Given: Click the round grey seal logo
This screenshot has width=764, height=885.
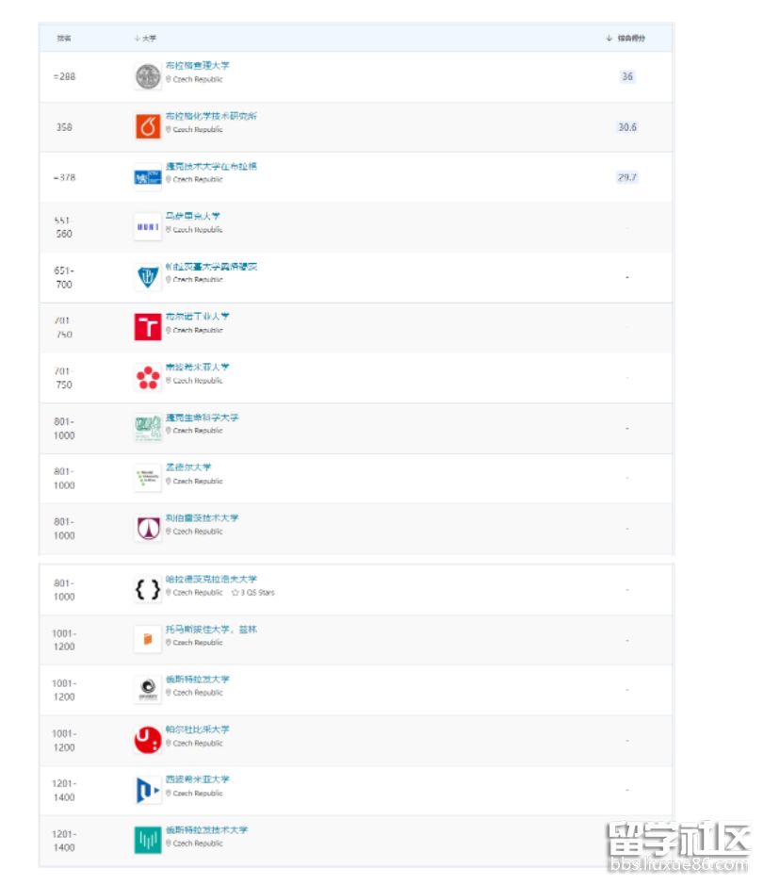Looking at the screenshot, I should 148,77.
